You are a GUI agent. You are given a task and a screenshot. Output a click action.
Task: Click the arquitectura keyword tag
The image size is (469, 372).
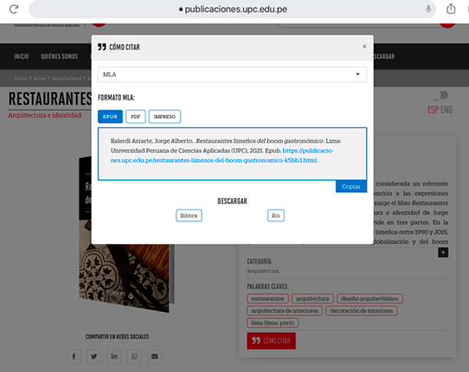pos(313,299)
